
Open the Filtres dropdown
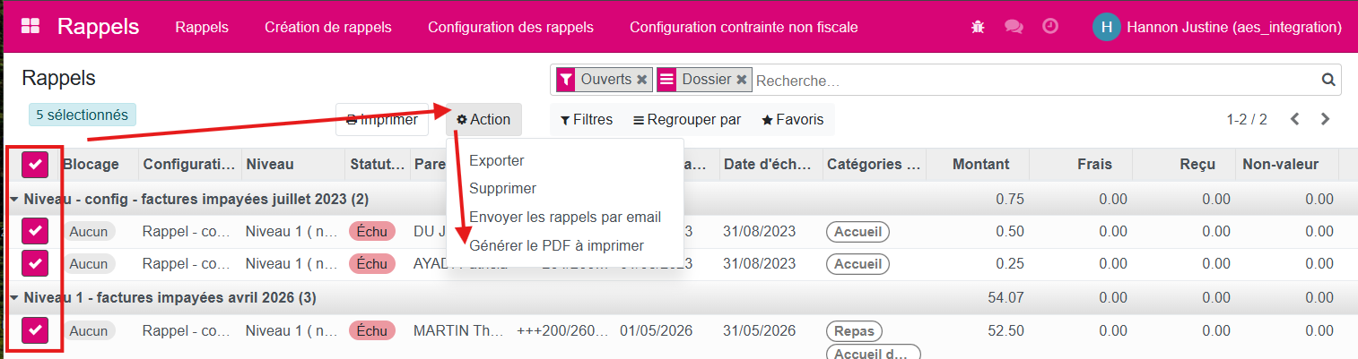[x=587, y=120]
